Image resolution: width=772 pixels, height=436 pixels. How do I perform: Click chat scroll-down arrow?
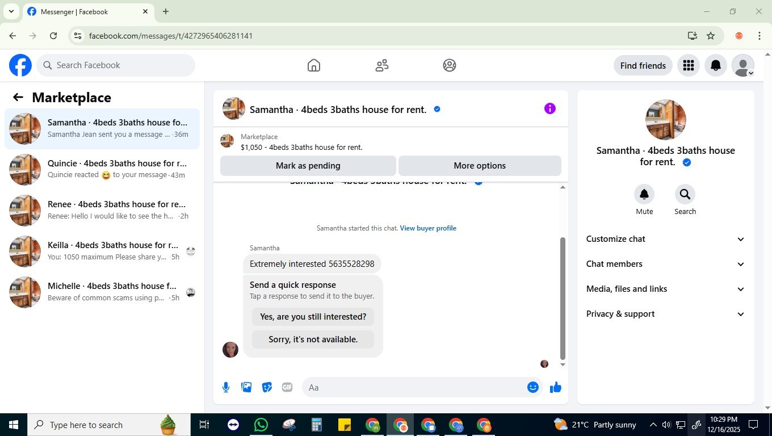pyautogui.click(x=563, y=364)
